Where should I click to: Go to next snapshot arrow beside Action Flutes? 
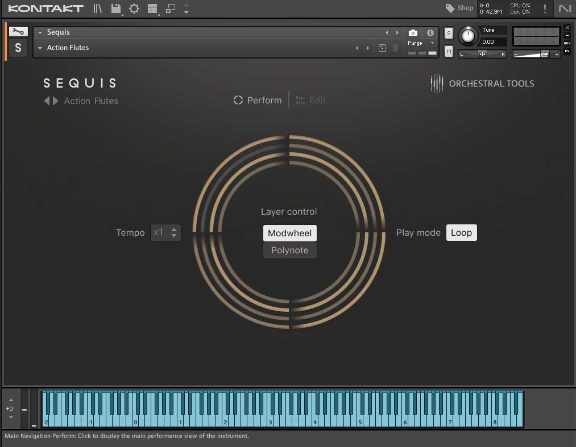tap(367, 48)
